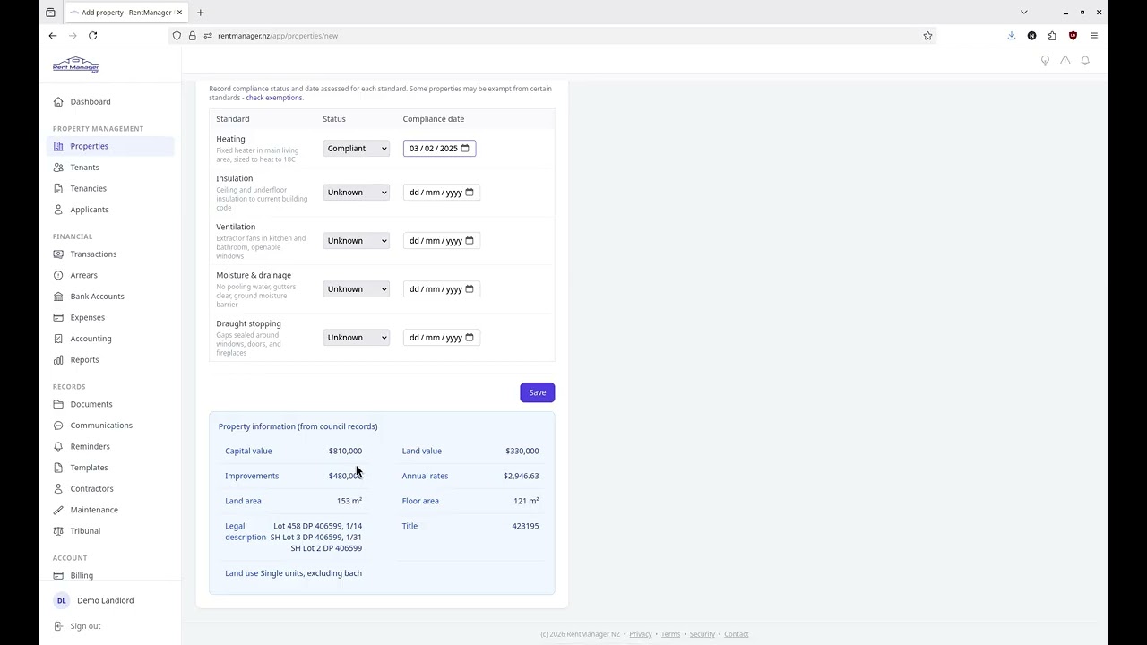Viewport: 1147px width, 645px height.
Task: Click the warning alerts icon in header
Action: click(x=1065, y=61)
